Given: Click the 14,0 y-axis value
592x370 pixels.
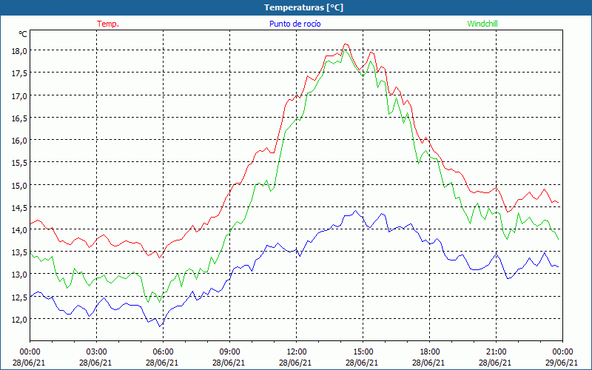Looking at the screenshot, I should [x=19, y=229].
